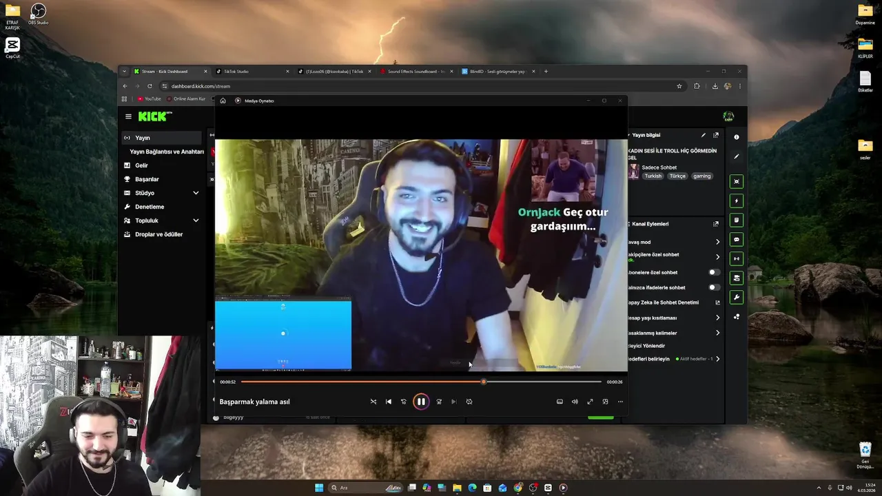Switch the media player to mini view
Screen dimensions: 882x496
605,402
